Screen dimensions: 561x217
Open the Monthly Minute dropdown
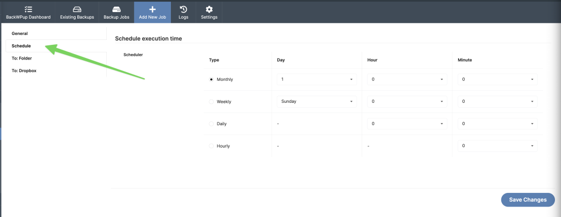[x=497, y=79]
